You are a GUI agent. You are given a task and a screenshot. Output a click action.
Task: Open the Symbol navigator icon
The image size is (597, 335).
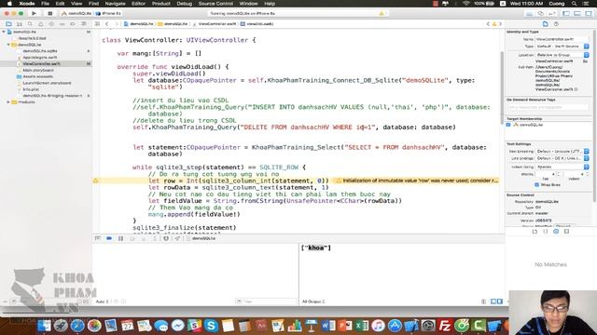pyautogui.click(x=20, y=24)
